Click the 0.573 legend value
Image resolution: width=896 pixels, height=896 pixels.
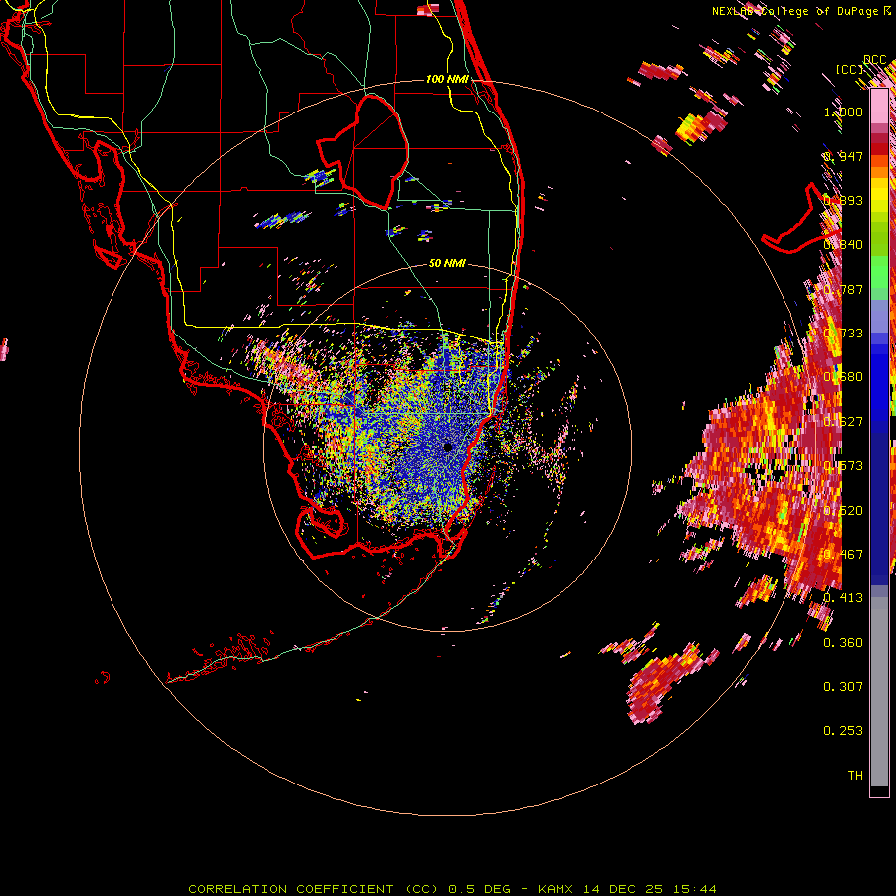tap(843, 466)
